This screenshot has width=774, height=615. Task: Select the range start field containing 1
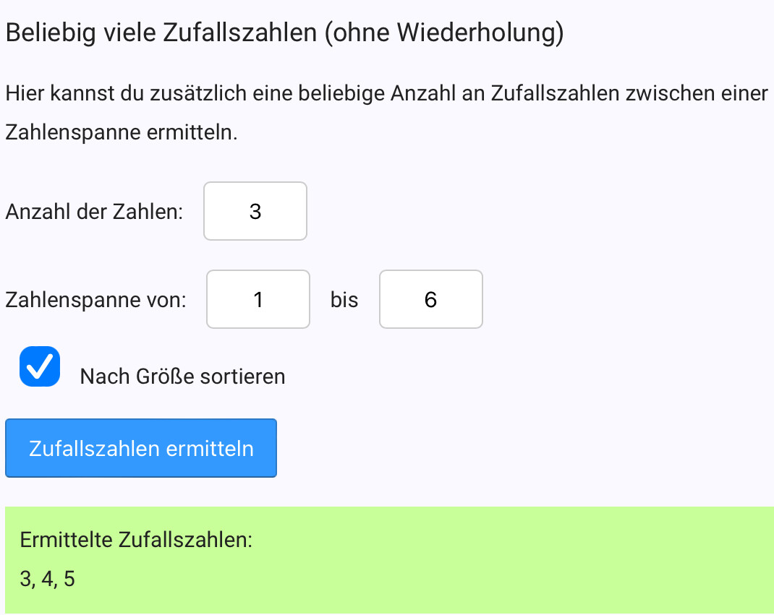pyautogui.click(x=258, y=299)
